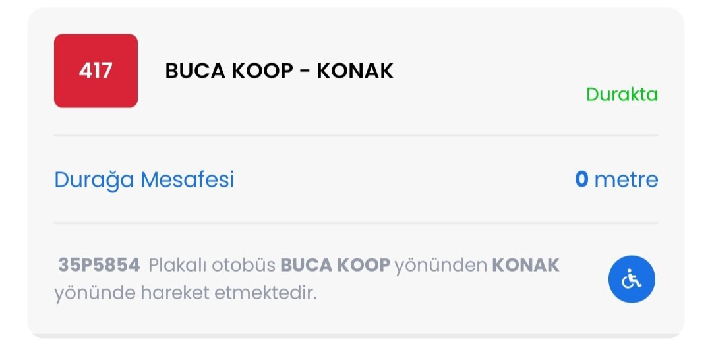Viewport: 712px width, 350px height.
Task: Click the divider line below the route header
Action: tap(356, 135)
